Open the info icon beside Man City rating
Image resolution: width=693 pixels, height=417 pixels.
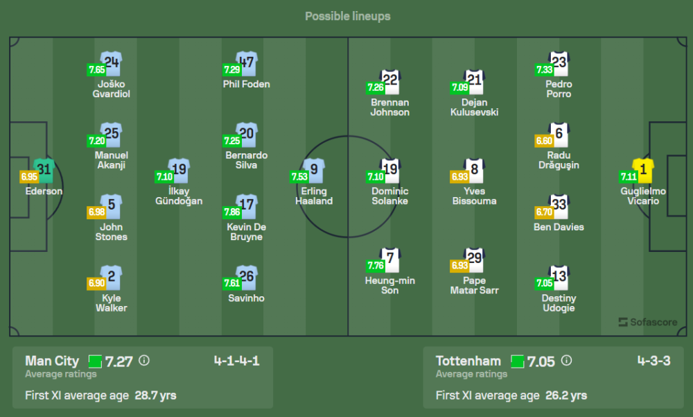tap(144, 361)
